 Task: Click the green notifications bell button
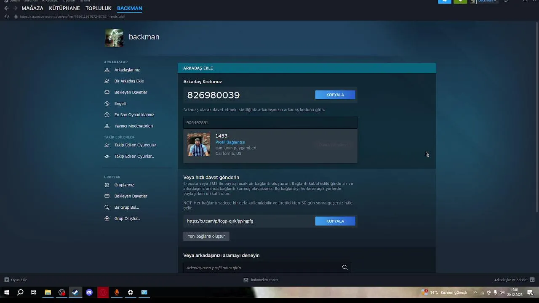pos(460,1)
